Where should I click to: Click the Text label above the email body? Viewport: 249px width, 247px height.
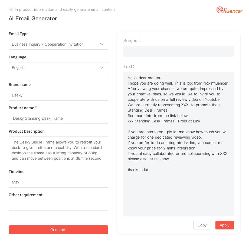tap(129, 66)
